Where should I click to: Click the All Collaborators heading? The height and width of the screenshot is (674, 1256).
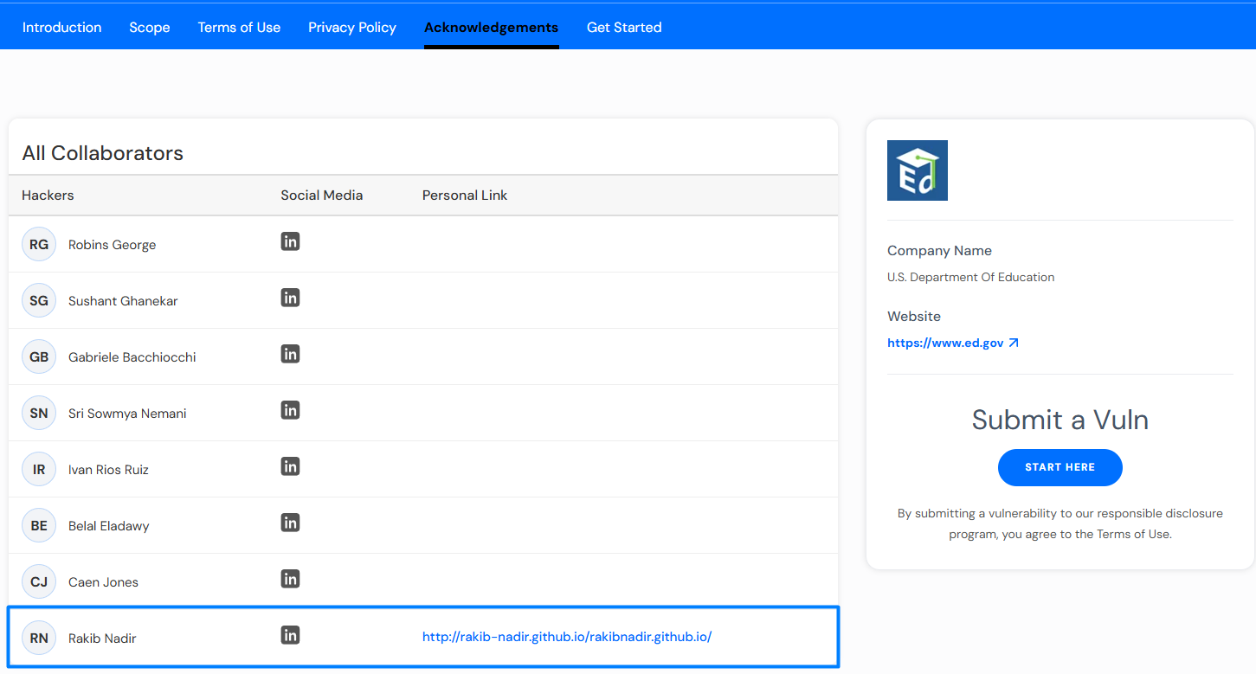(x=103, y=153)
